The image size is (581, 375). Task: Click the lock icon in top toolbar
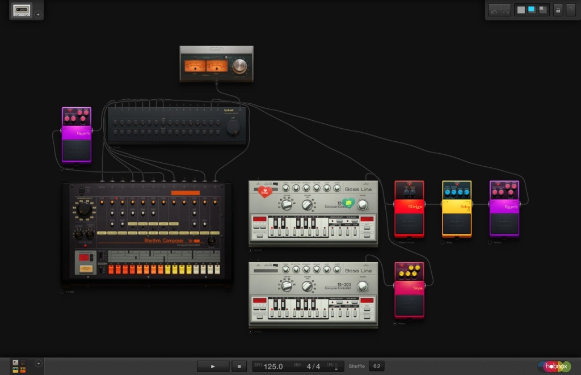coord(558,10)
